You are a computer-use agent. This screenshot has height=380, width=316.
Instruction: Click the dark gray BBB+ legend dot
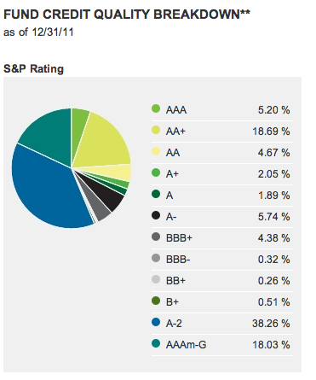click(156, 237)
